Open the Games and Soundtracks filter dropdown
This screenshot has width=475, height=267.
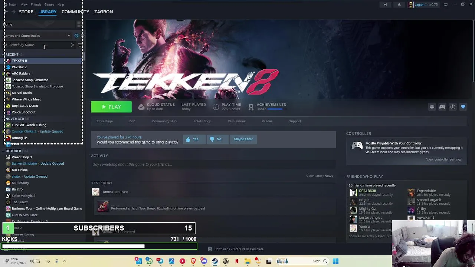click(x=37, y=36)
